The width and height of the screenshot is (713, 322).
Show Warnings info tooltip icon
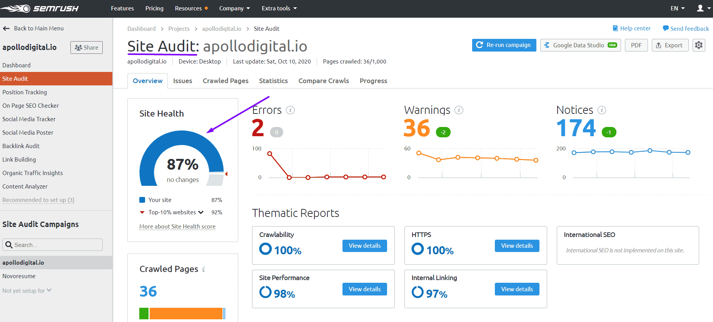(459, 110)
